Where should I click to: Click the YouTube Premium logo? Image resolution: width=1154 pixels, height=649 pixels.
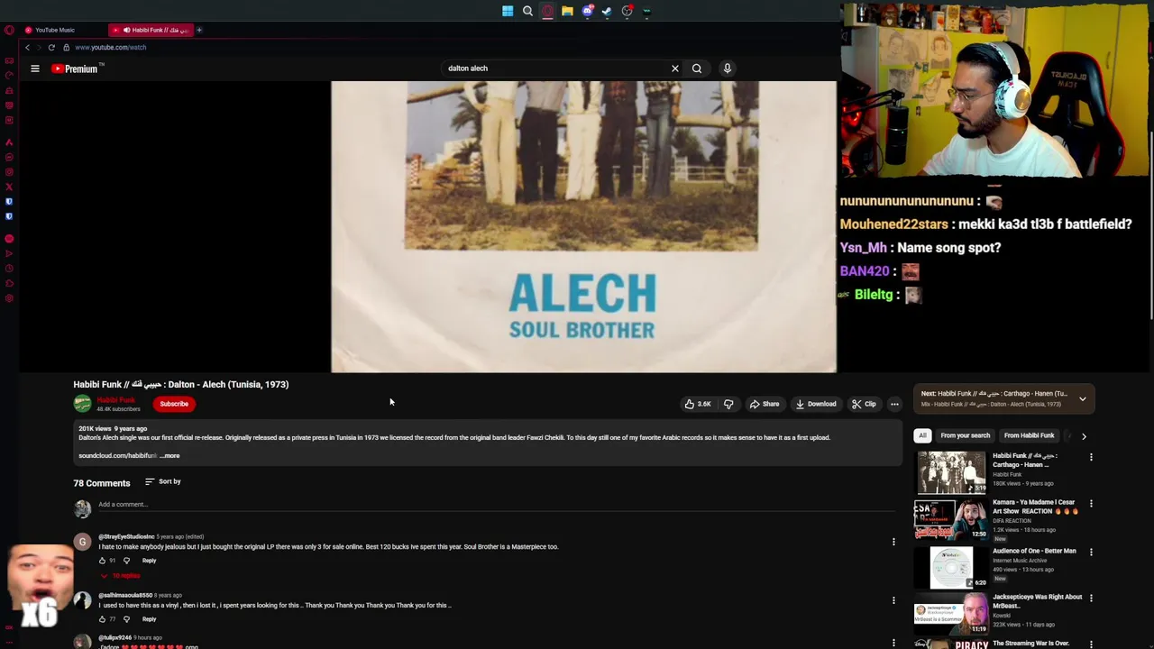pos(78,69)
